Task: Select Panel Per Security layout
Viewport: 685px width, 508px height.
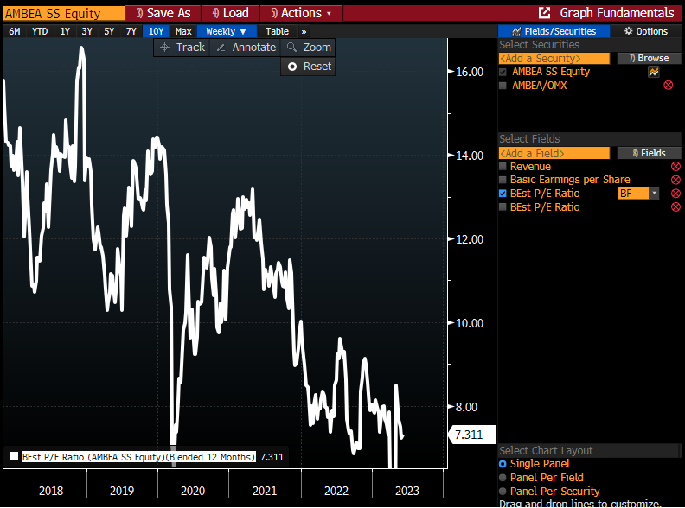Action: point(503,491)
